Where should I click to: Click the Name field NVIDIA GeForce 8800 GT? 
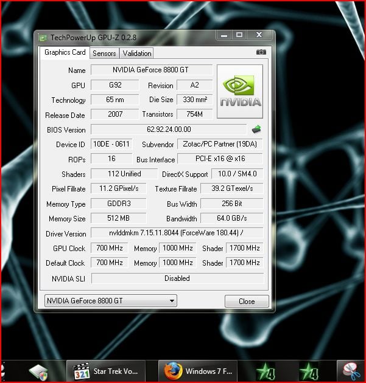(152, 70)
